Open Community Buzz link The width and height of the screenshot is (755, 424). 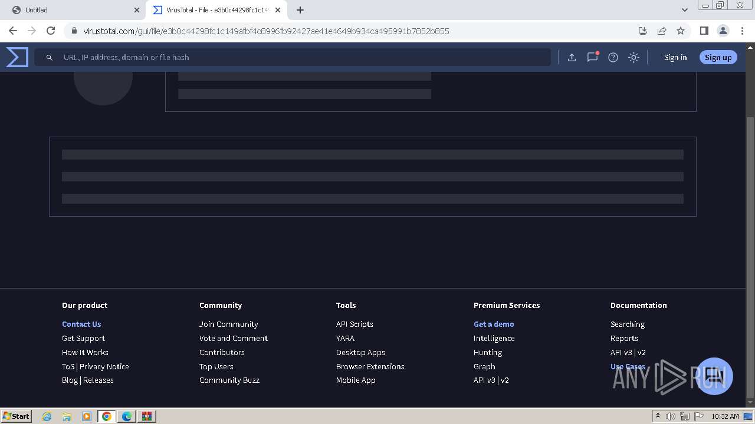click(229, 380)
